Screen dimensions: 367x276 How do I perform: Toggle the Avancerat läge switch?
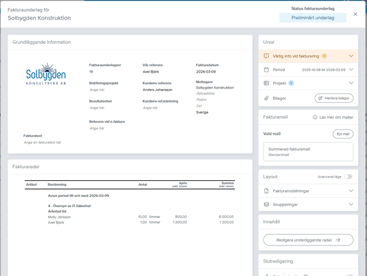click(x=348, y=177)
